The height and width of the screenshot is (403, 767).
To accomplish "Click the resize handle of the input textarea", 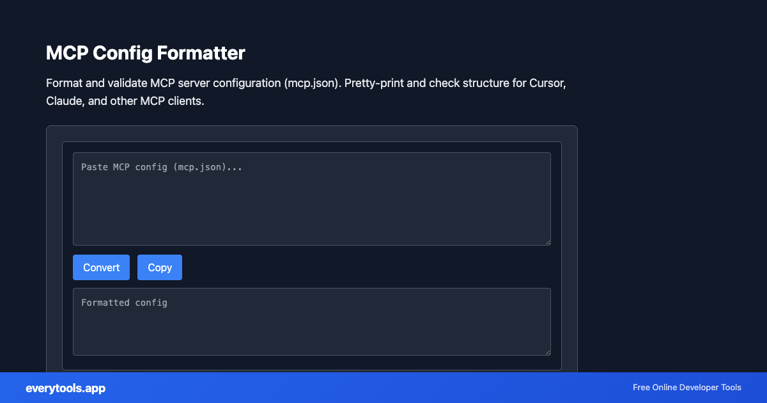I will tap(548, 242).
